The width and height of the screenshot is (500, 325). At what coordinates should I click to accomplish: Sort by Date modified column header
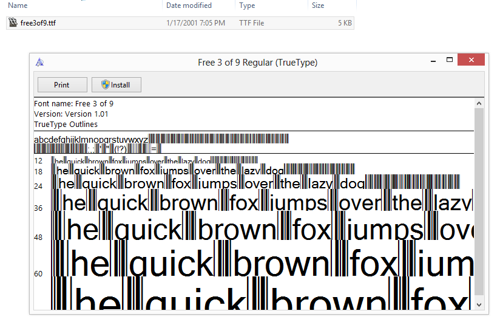point(189,5)
